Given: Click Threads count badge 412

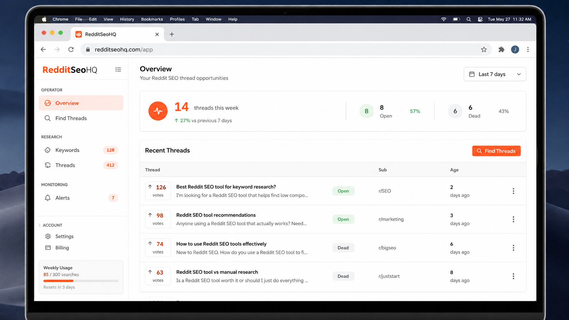Looking at the screenshot, I should tap(110, 165).
